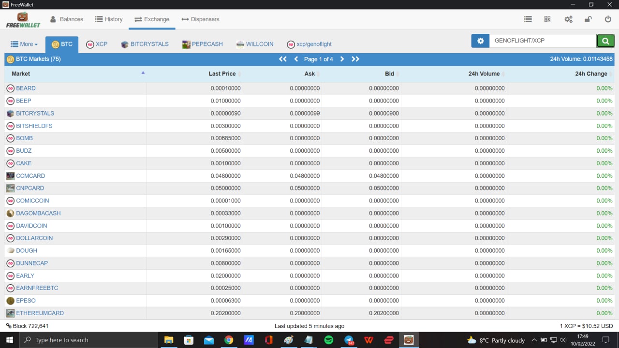Expand the More dropdown menu
Screen dimensions: 619x348
(x=24, y=44)
